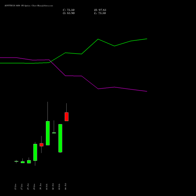Click the '29 Jan' date axis label
196x196 pixels.
pos(34,187)
